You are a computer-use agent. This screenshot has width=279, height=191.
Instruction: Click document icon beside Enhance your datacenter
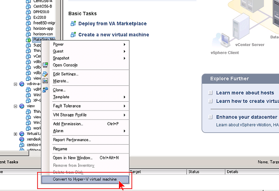(210, 117)
